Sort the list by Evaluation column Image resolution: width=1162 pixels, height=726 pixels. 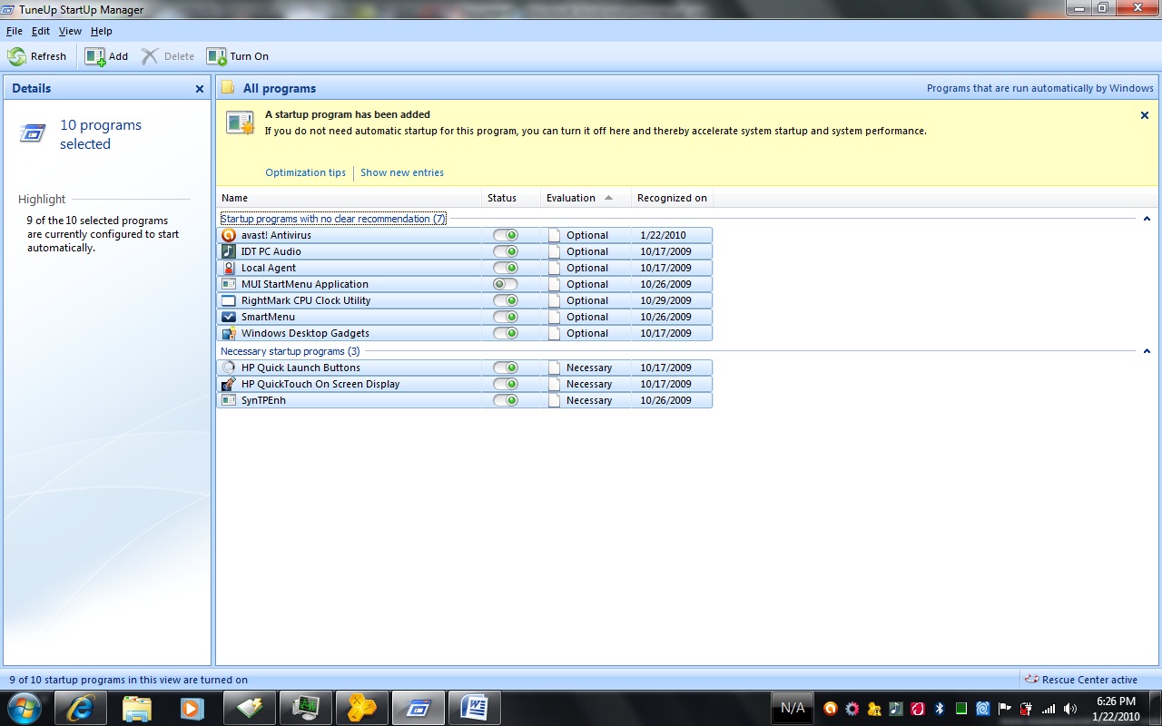(x=586, y=198)
